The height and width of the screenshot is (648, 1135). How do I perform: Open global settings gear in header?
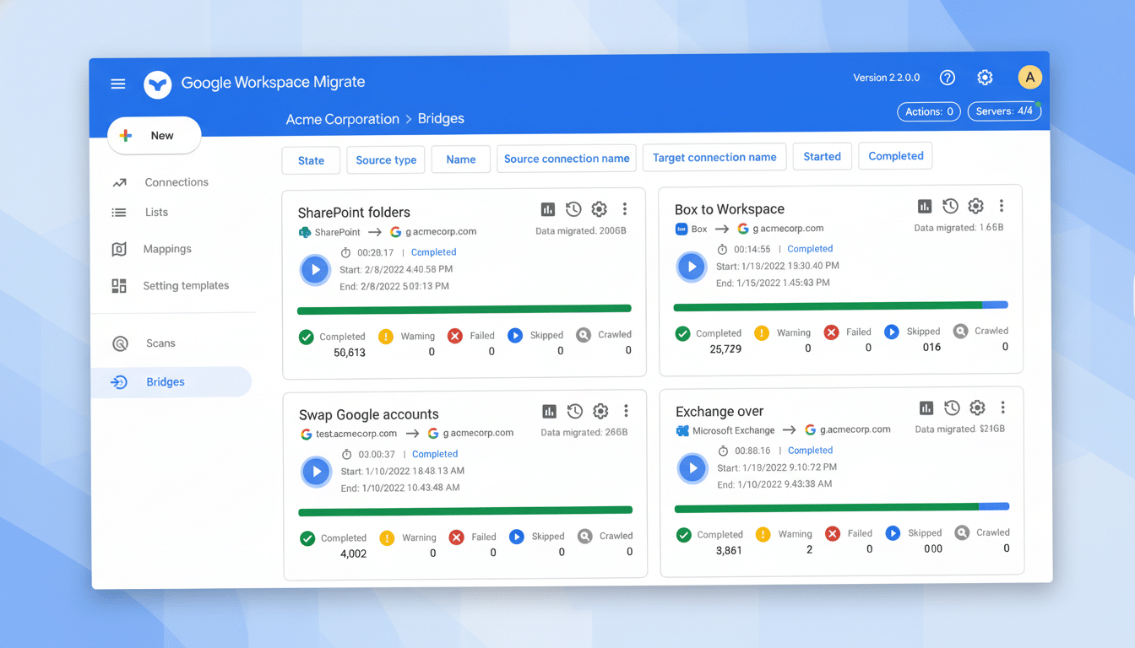point(985,77)
